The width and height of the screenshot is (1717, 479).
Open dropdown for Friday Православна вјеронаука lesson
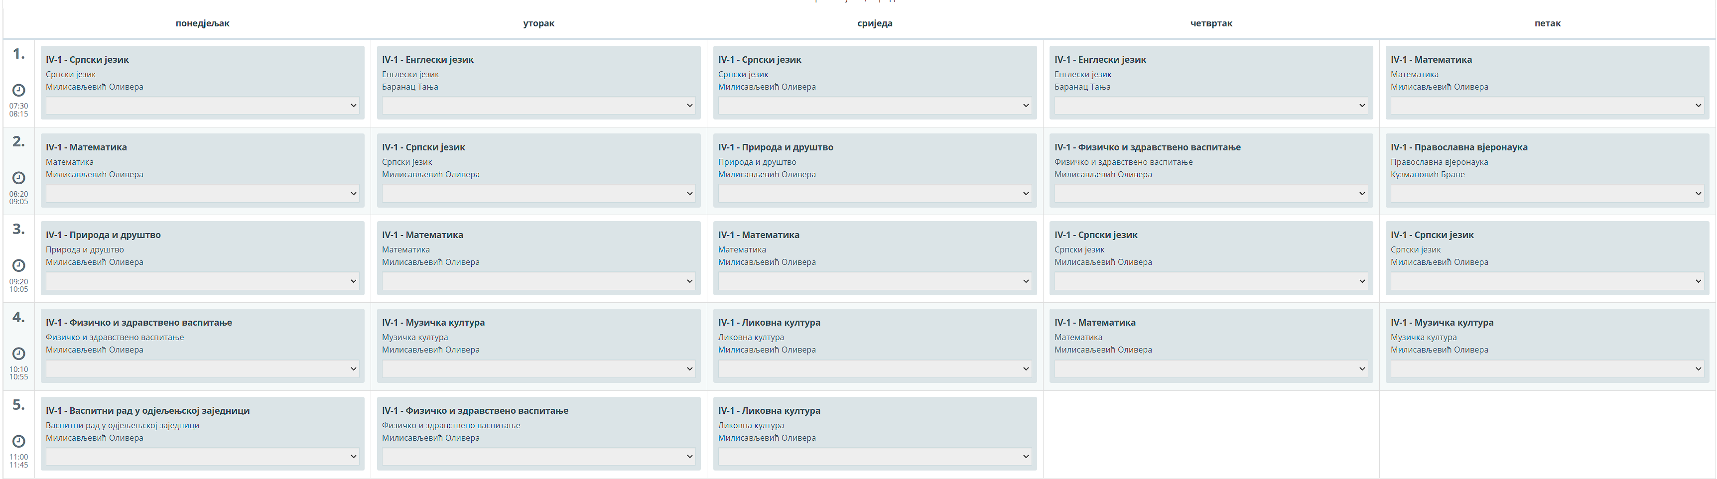click(x=1547, y=193)
